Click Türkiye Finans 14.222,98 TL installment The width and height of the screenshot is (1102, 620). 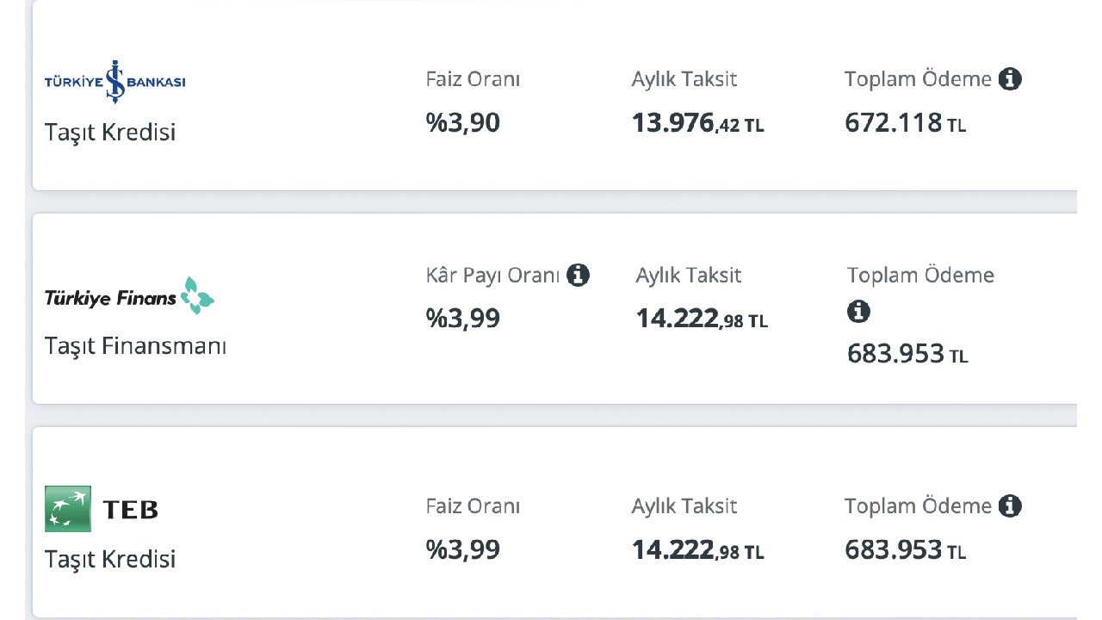pos(702,319)
